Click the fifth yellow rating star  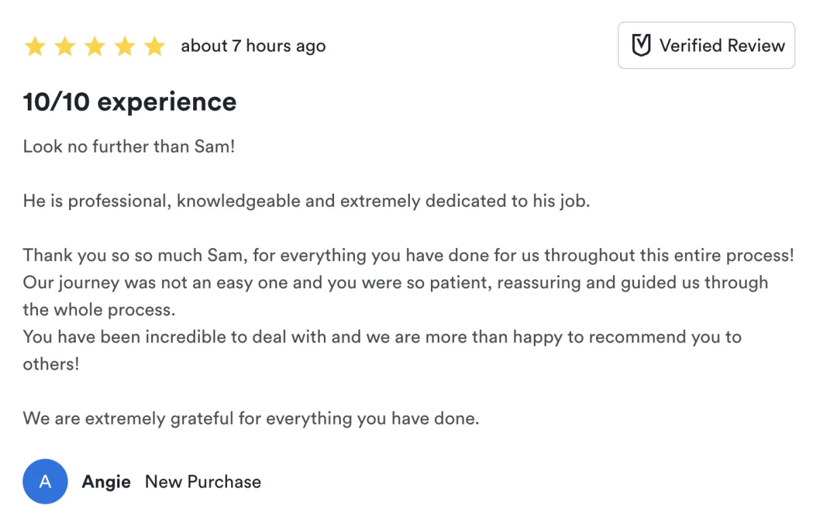tap(155, 47)
